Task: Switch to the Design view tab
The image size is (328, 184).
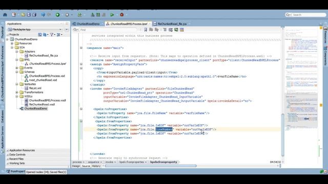Action: point(76,166)
